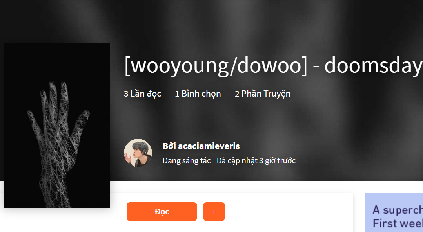
Task: Click empty white panel beside the plus button
Action: [289, 212]
